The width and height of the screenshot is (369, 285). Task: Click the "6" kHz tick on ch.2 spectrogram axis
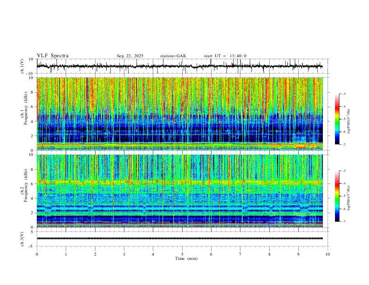pos(33,183)
